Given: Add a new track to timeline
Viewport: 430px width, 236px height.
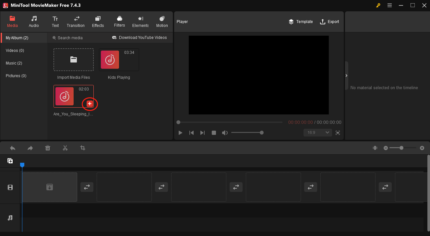Looking at the screenshot, I should point(10,161).
